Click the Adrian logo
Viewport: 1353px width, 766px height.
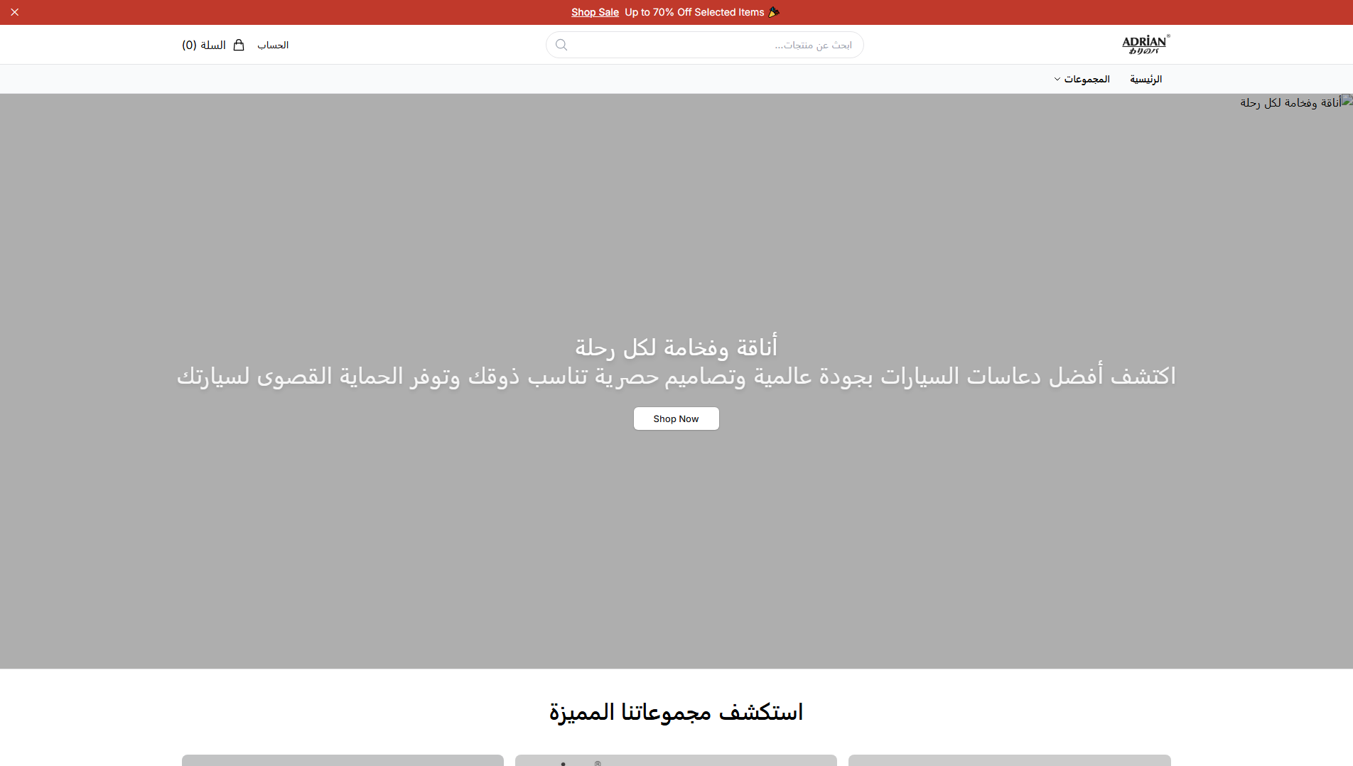point(1146,45)
